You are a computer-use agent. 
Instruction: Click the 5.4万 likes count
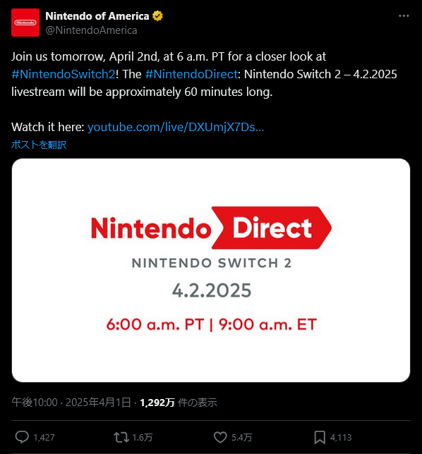click(242, 437)
